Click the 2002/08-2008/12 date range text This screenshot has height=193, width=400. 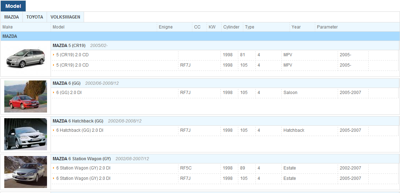[x=125, y=121]
